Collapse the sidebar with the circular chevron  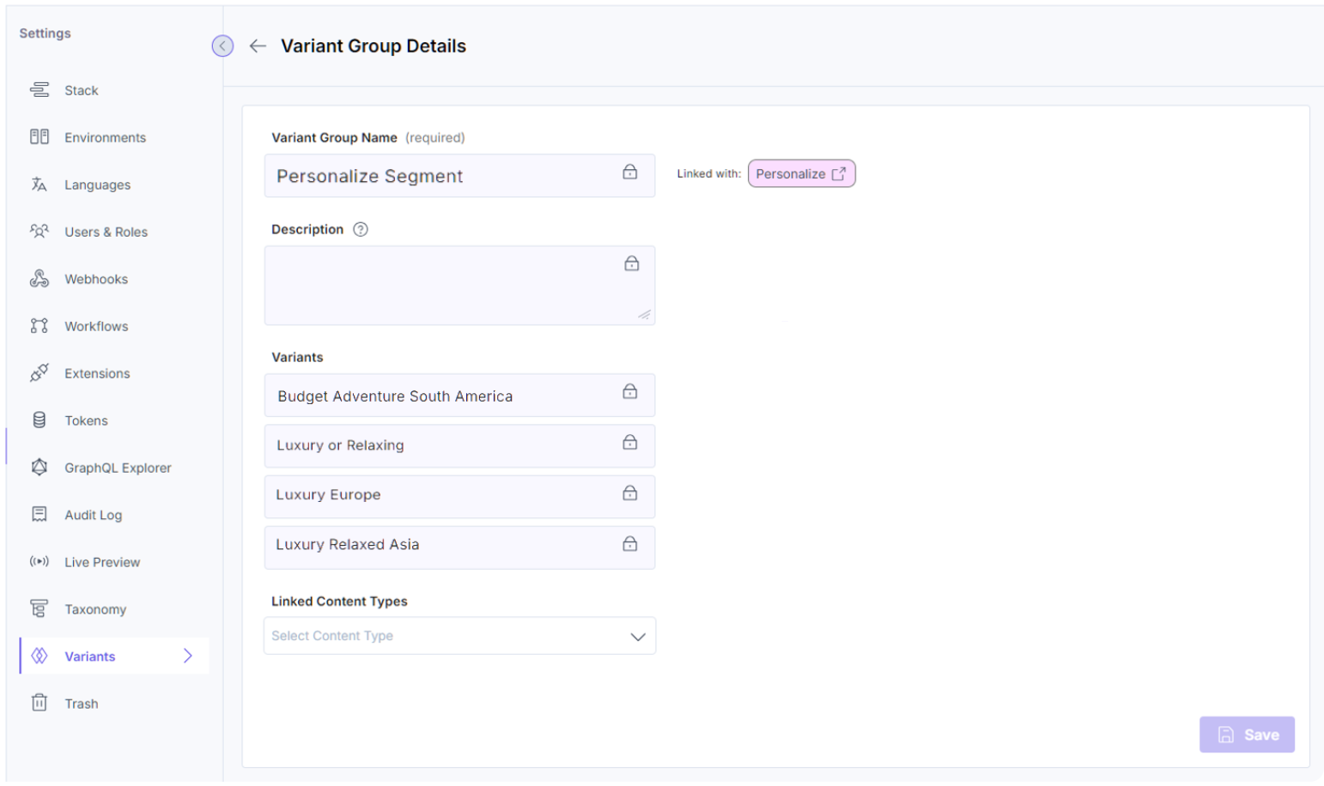pyautogui.click(x=222, y=46)
